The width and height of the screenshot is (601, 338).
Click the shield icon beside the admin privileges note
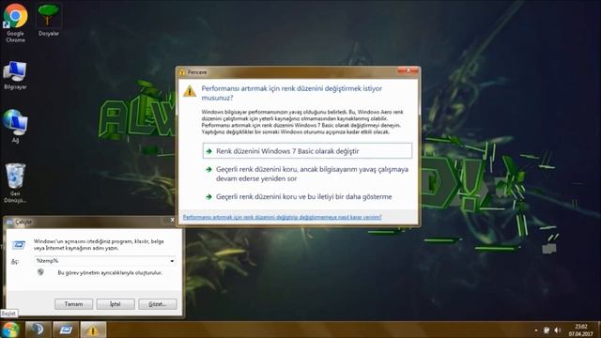[40, 272]
